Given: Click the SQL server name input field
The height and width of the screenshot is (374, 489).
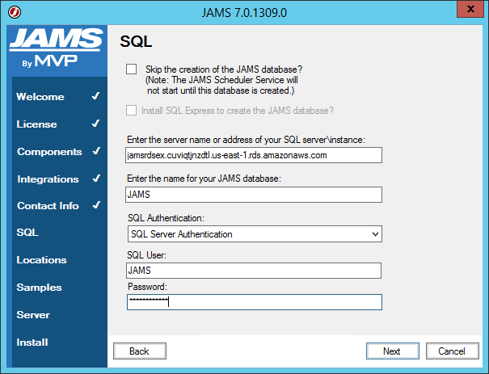Looking at the screenshot, I should tap(254, 155).
